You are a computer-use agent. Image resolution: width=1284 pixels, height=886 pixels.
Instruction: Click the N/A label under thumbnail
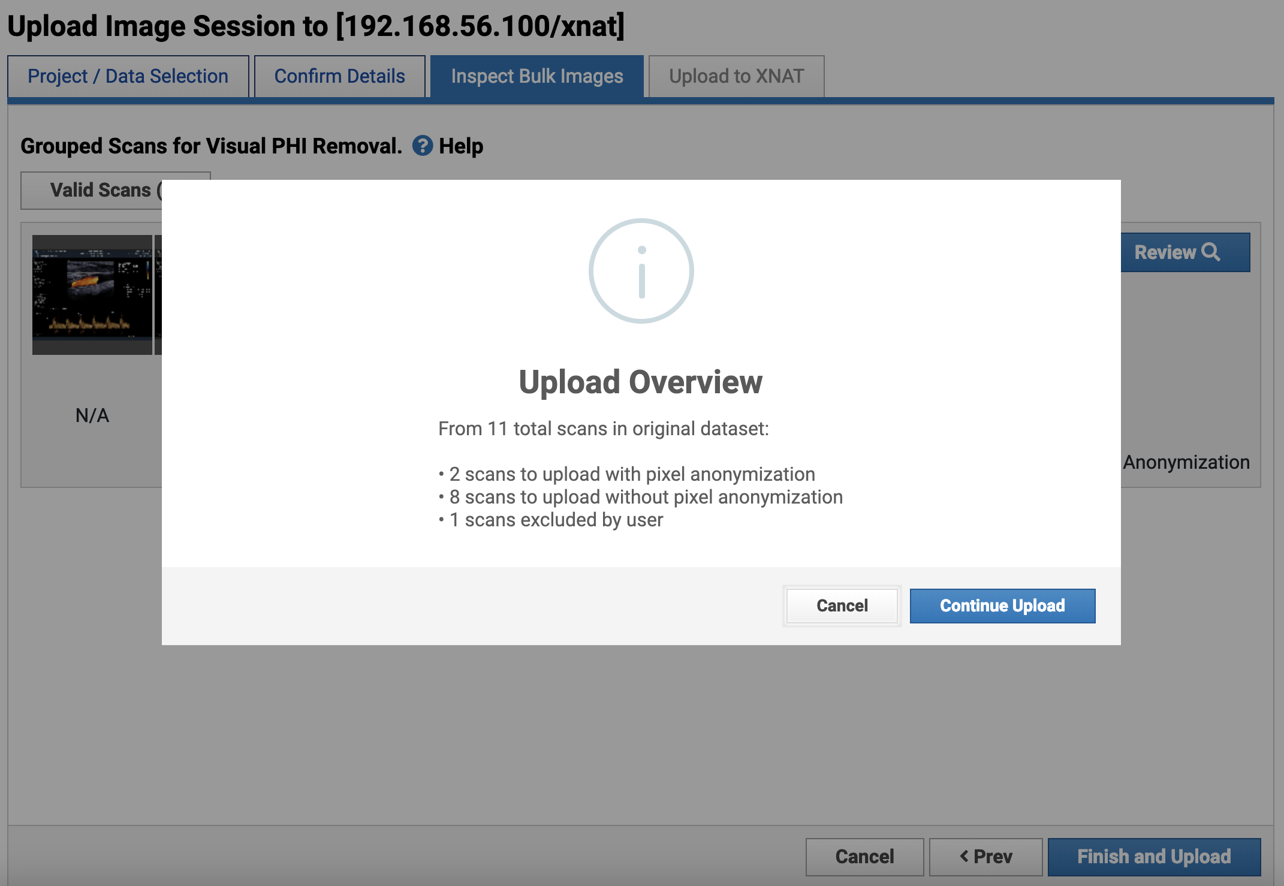tap(92, 415)
